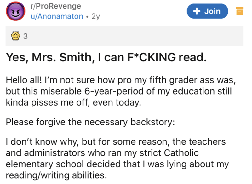This screenshot has height=184, width=252.
Task: Click 'teachers and administrators' phrase
Action: [x=116, y=147]
